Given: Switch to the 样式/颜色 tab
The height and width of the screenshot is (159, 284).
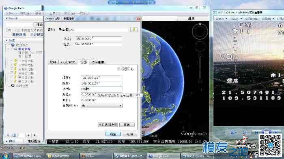Looking at the screenshot, I should [68, 62].
